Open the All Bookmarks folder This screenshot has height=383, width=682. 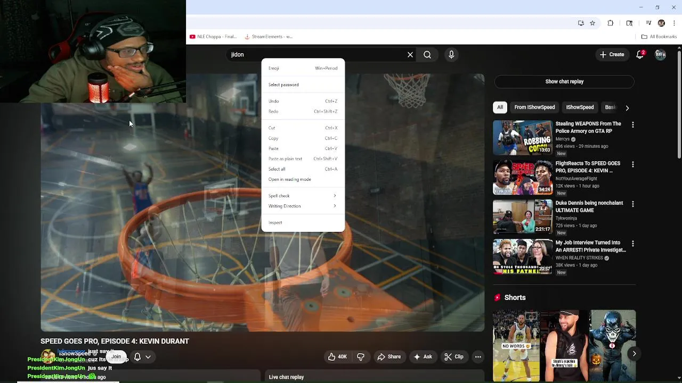pos(659,37)
